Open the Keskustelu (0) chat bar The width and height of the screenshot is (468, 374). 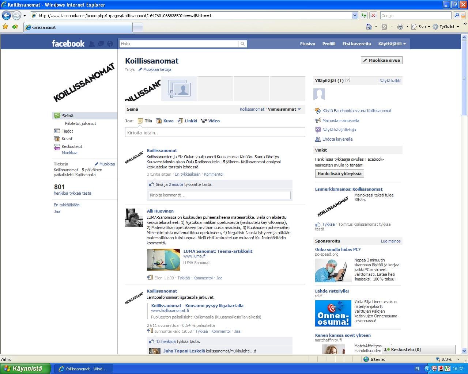tap(418, 350)
